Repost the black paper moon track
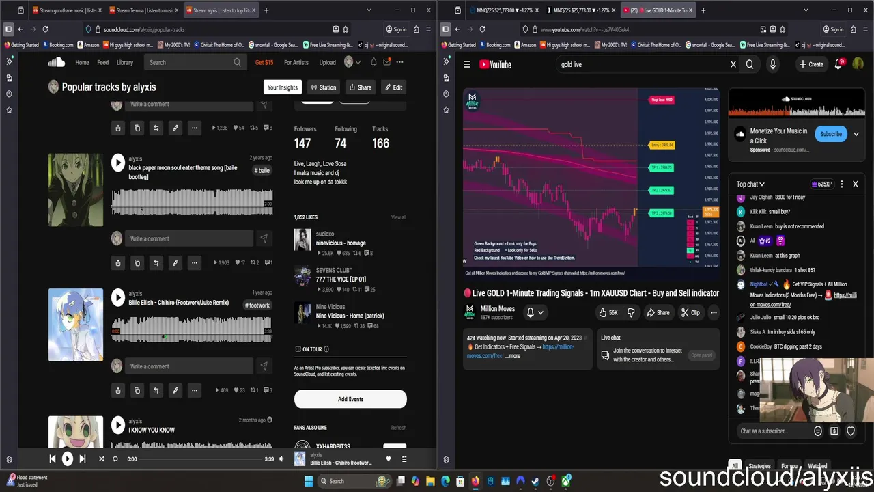874x492 pixels. [x=156, y=262]
